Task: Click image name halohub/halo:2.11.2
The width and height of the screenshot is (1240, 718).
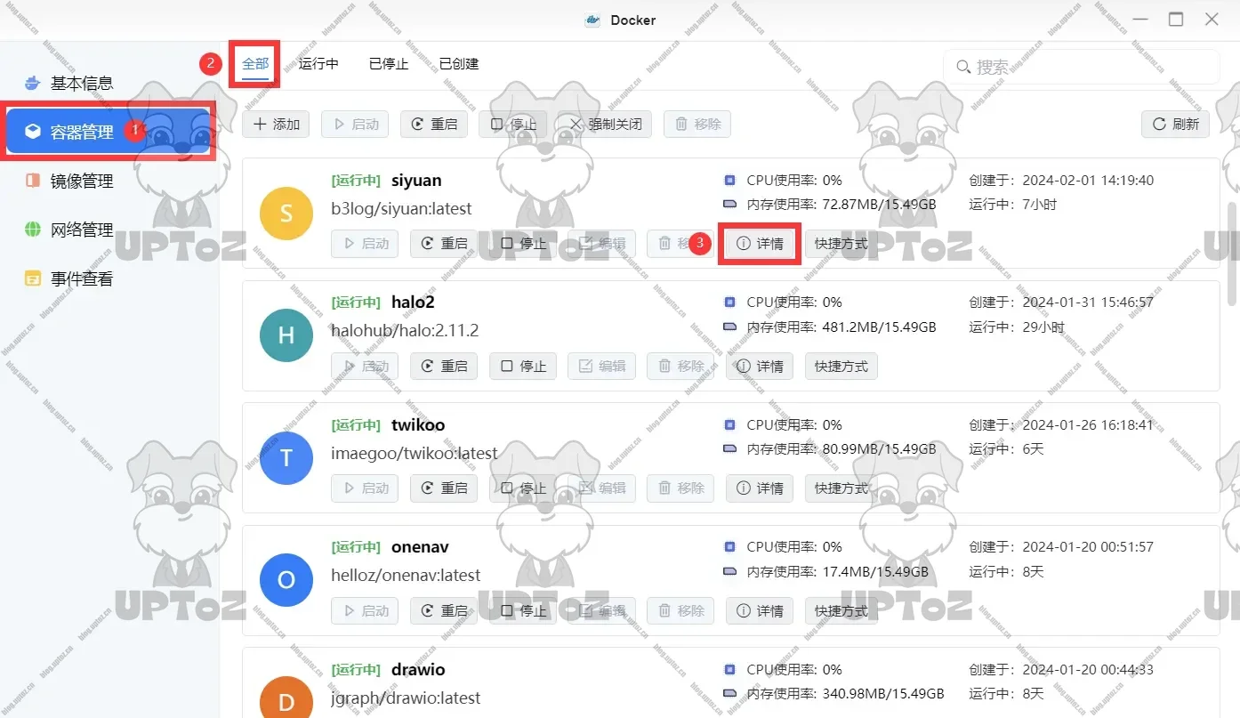Action: (405, 331)
